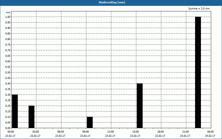
Task: Click the 00:00 time label dated 24.02.17
Action: pos(210,132)
